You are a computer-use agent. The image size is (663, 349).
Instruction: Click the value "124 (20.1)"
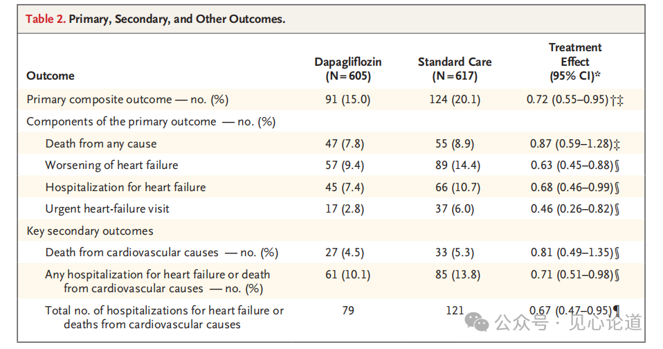tap(454, 100)
